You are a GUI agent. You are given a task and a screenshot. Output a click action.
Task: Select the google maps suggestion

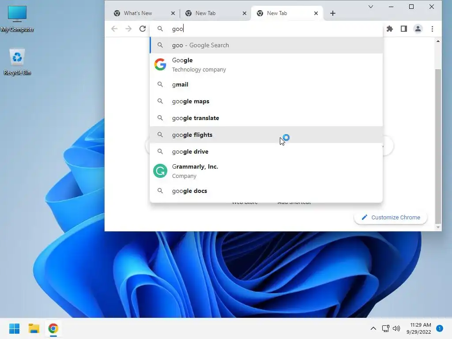266,101
